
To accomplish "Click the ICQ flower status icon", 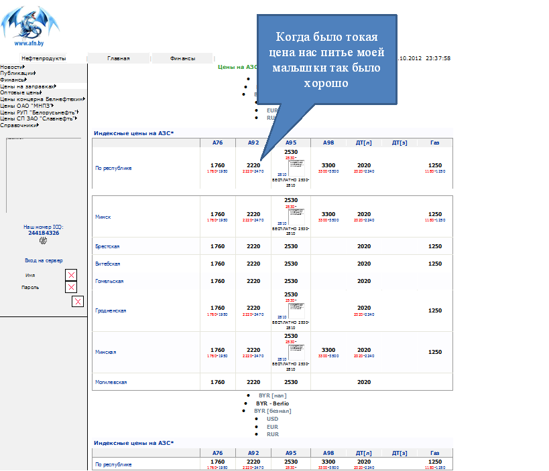I will click(44, 241).
